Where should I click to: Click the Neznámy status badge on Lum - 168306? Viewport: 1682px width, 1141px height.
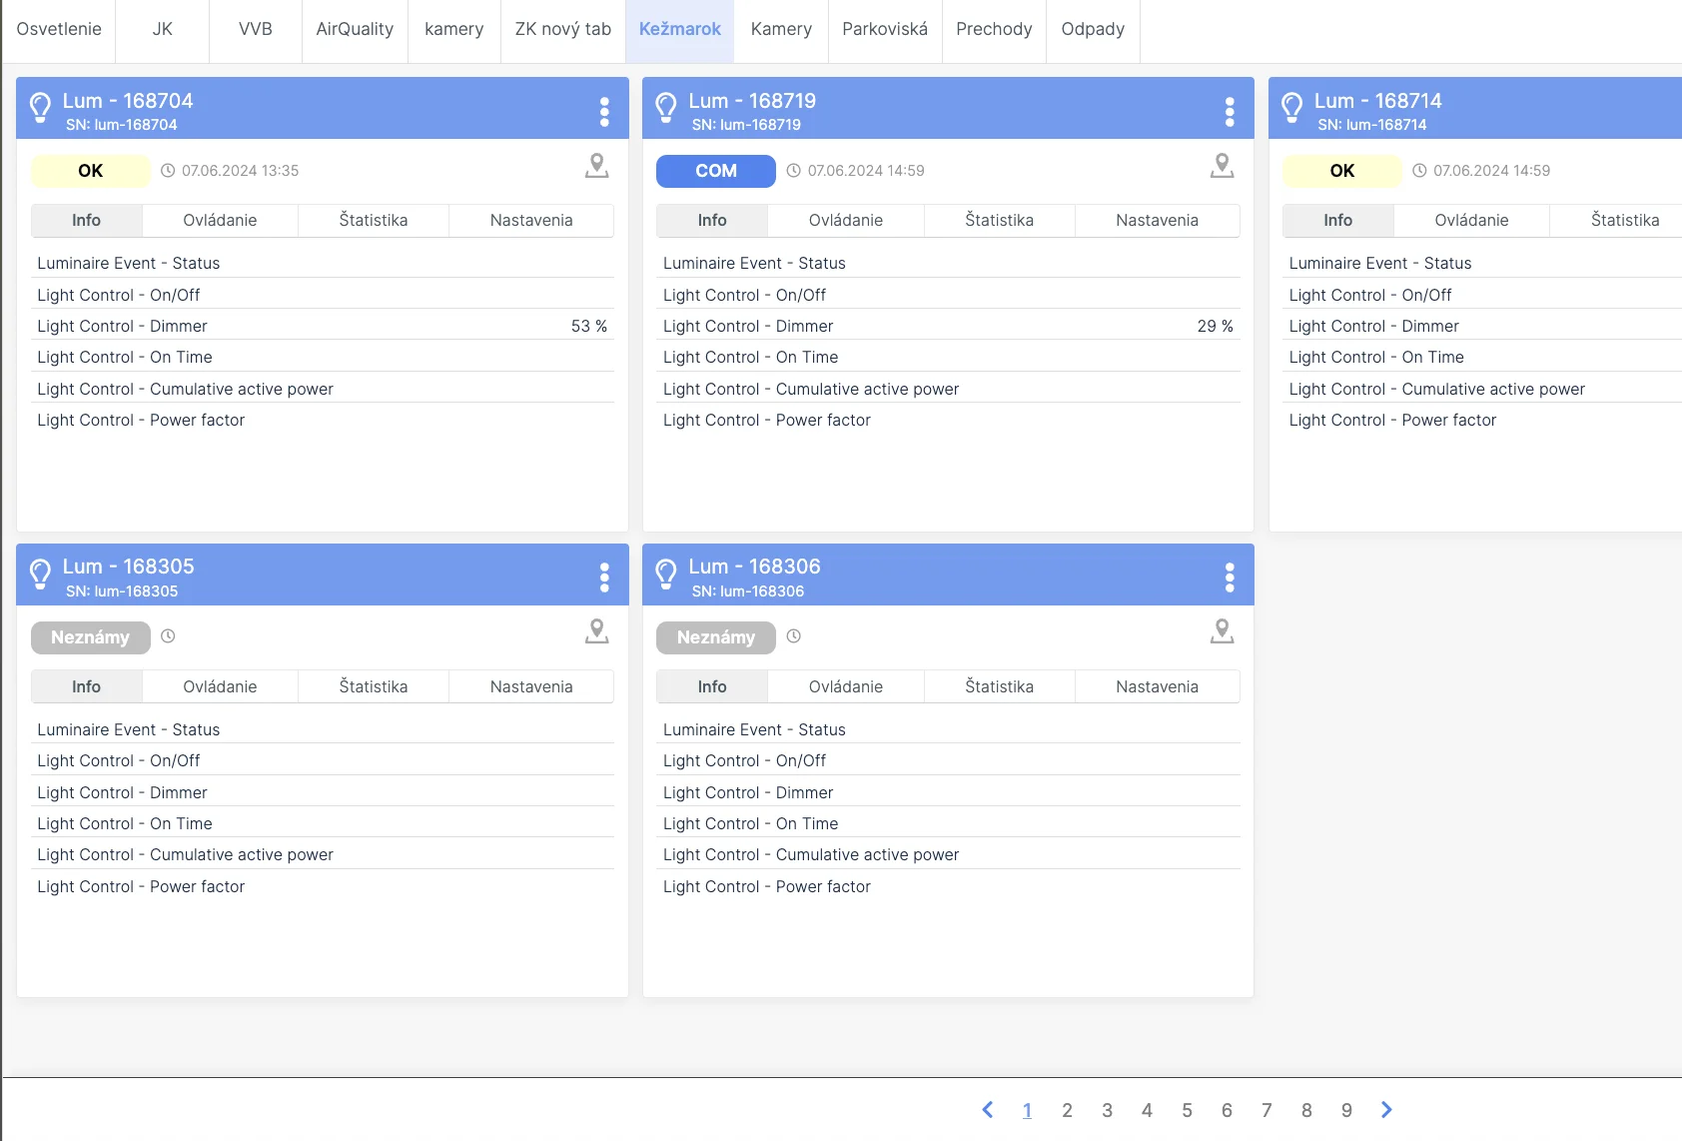(715, 637)
